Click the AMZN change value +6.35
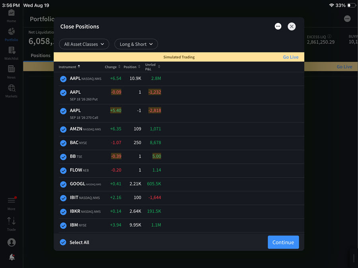Viewport: 358px width, 268px height. [115, 129]
